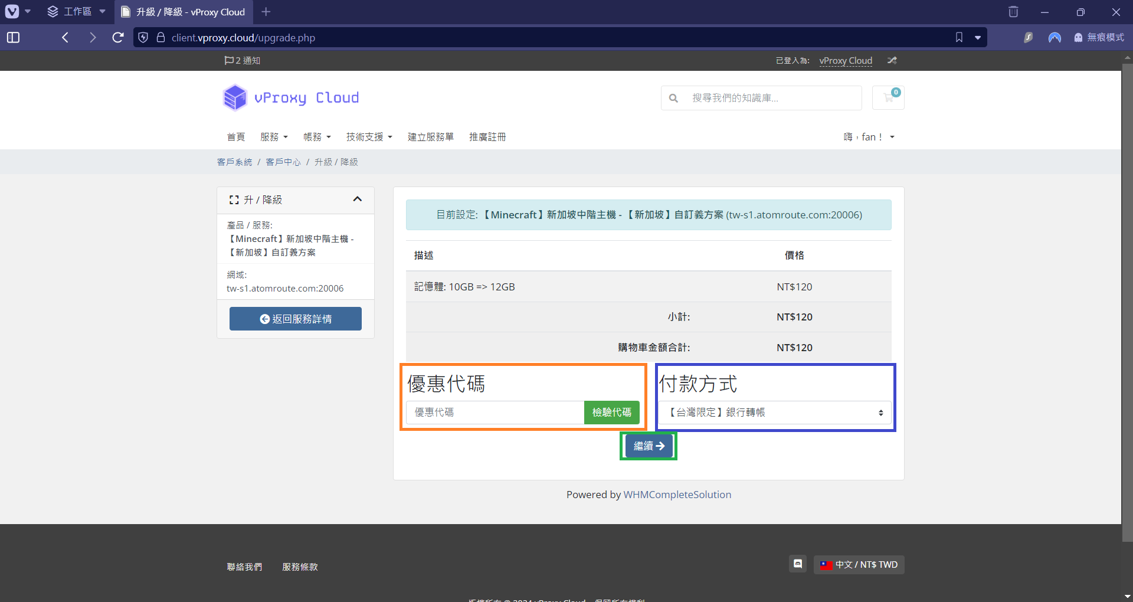Screen dimensions: 1133x602
Task: Click the browser reload icon
Action: (x=118, y=38)
